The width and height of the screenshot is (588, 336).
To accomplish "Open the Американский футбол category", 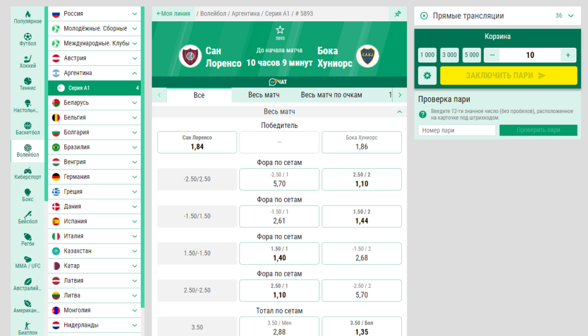I will (28, 306).
